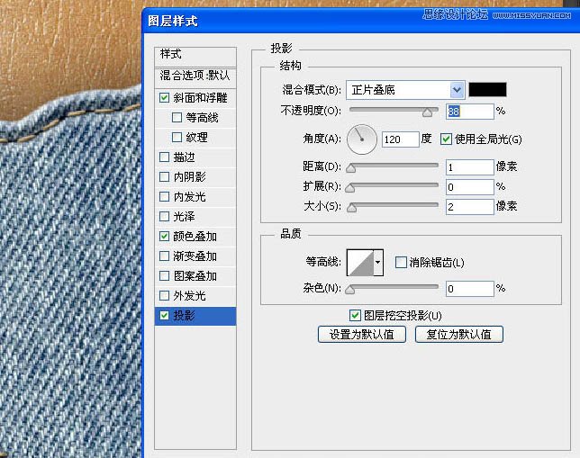Open the 描边 settings row
Image resolution: width=580 pixels, height=458 pixels.
pyautogui.click(x=195, y=157)
